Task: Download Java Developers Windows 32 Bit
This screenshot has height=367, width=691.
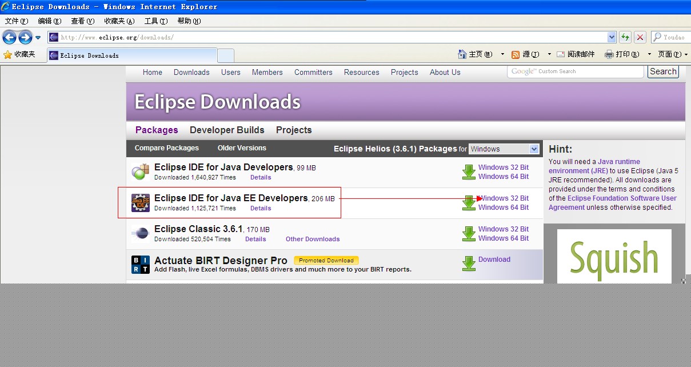Action: [x=504, y=167]
